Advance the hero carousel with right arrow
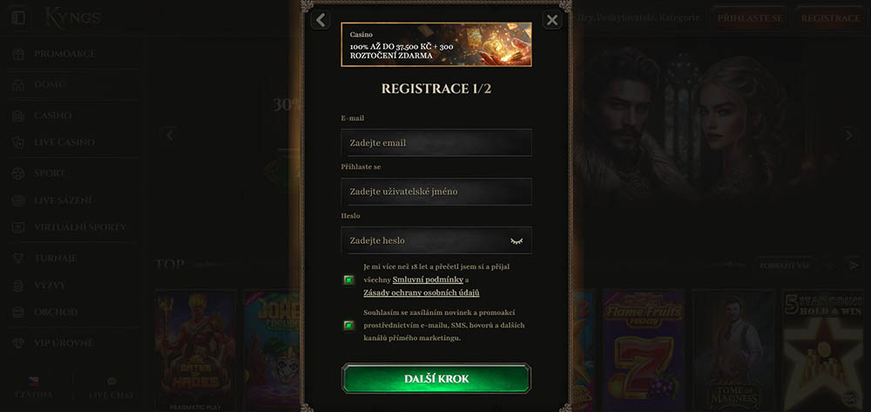 click(848, 135)
